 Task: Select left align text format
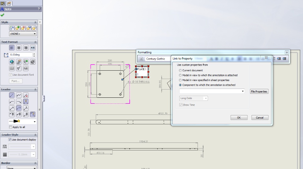tap(12, 48)
